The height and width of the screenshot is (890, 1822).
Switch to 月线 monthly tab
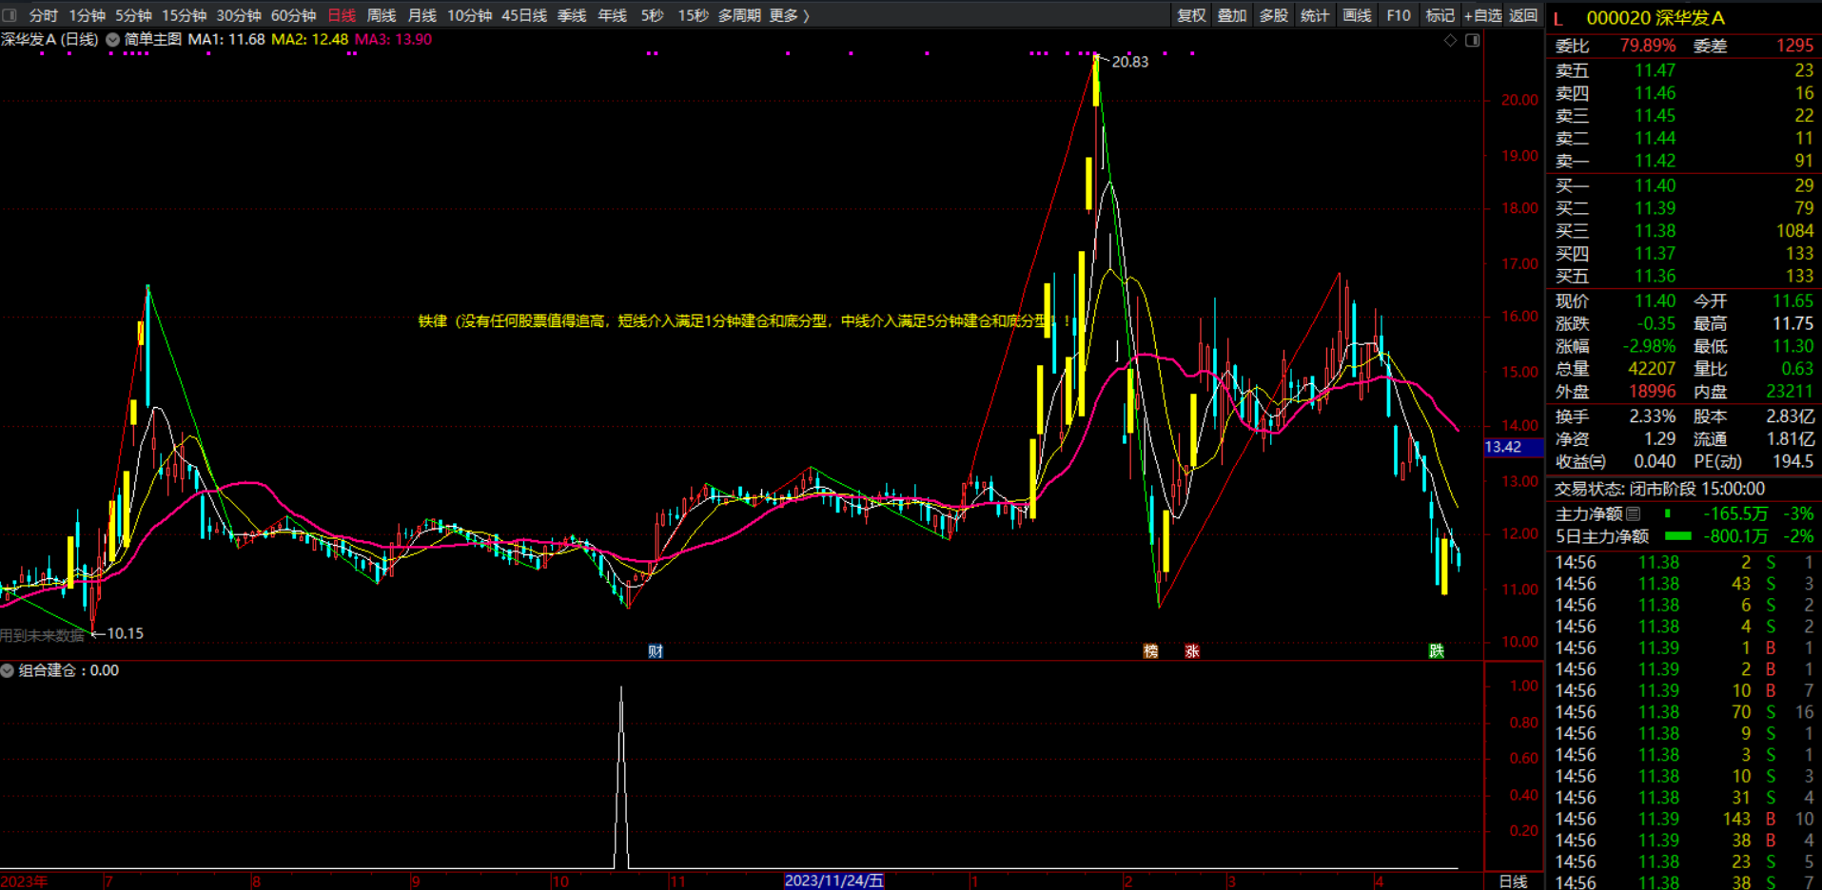pos(422,15)
